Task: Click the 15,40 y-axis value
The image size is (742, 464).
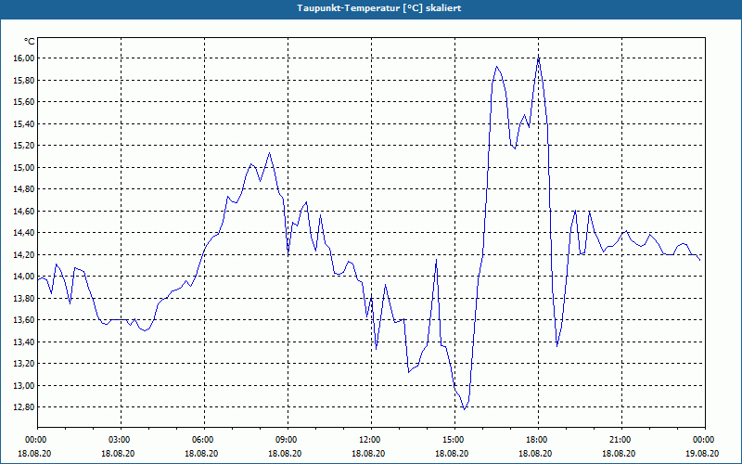Action: pyautogui.click(x=23, y=123)
